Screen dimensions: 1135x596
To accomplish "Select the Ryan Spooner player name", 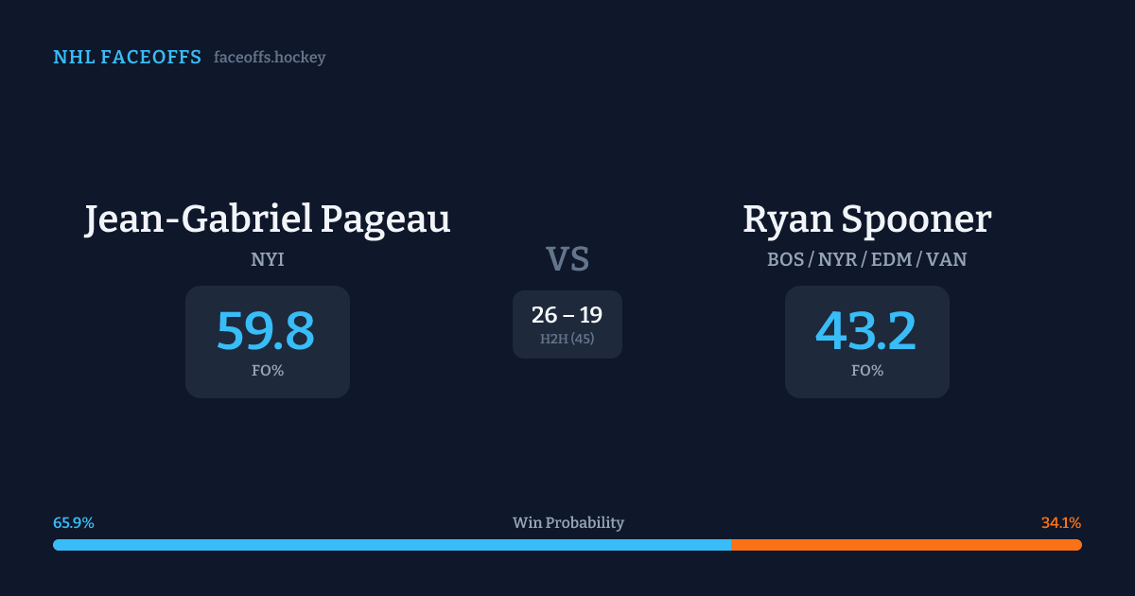I will point(866,219).
